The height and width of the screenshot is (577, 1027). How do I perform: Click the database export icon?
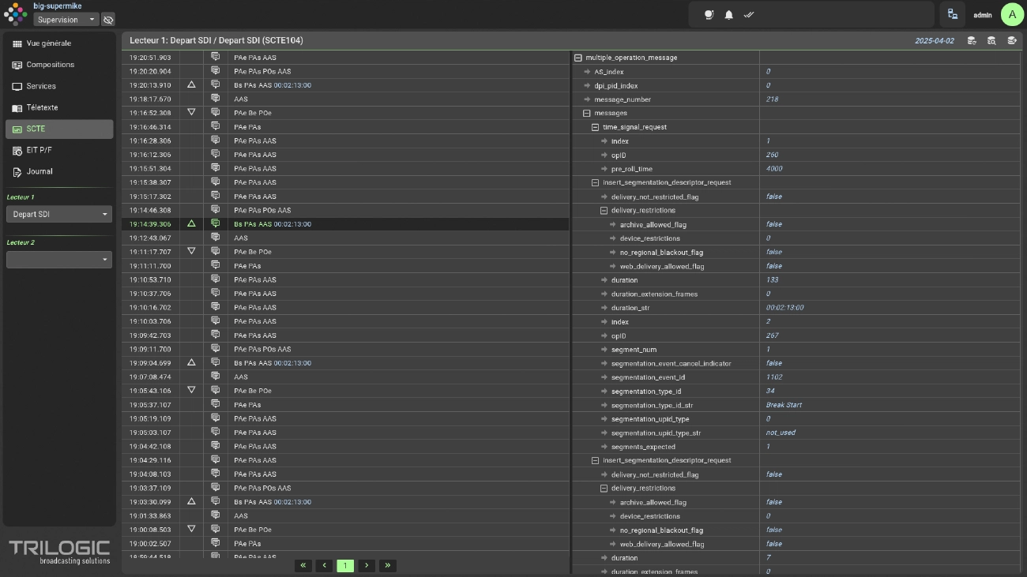1011,40
